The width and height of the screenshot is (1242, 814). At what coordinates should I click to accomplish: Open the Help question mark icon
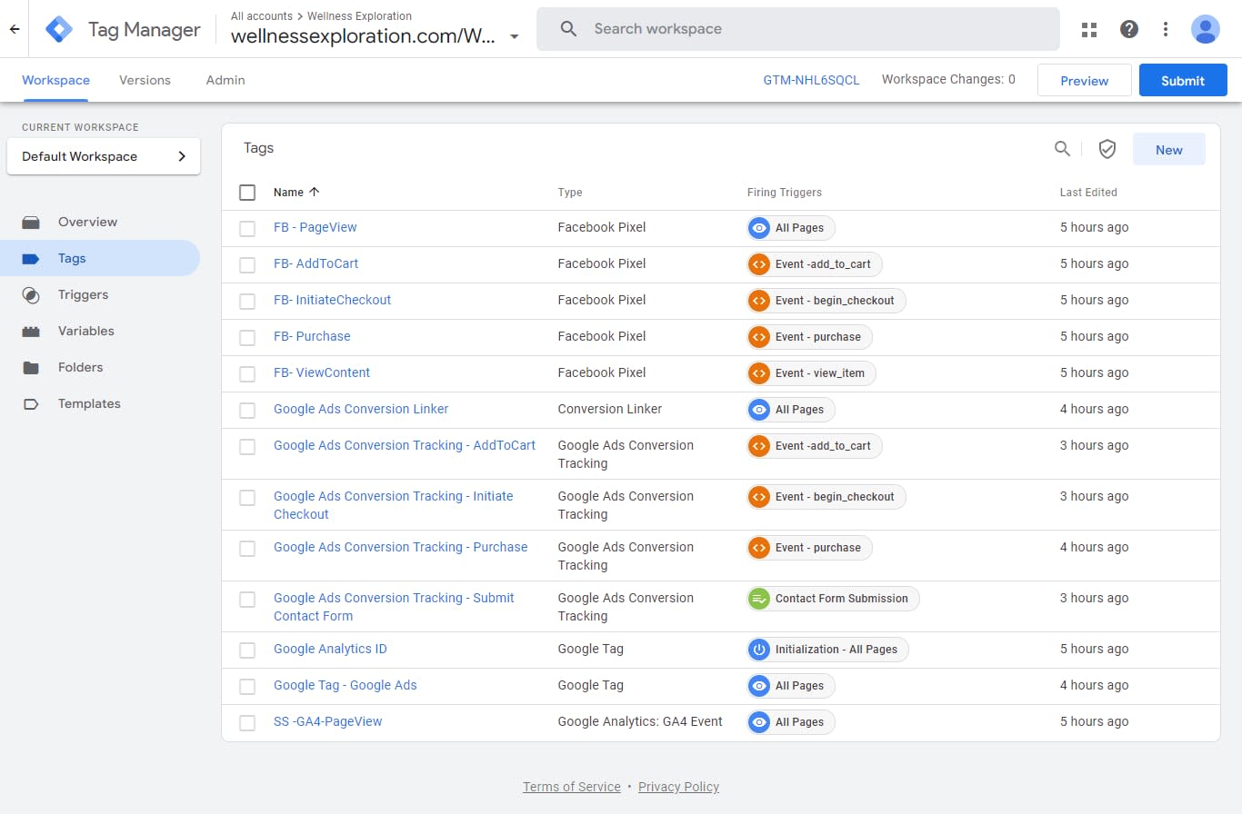(1129, 29)
